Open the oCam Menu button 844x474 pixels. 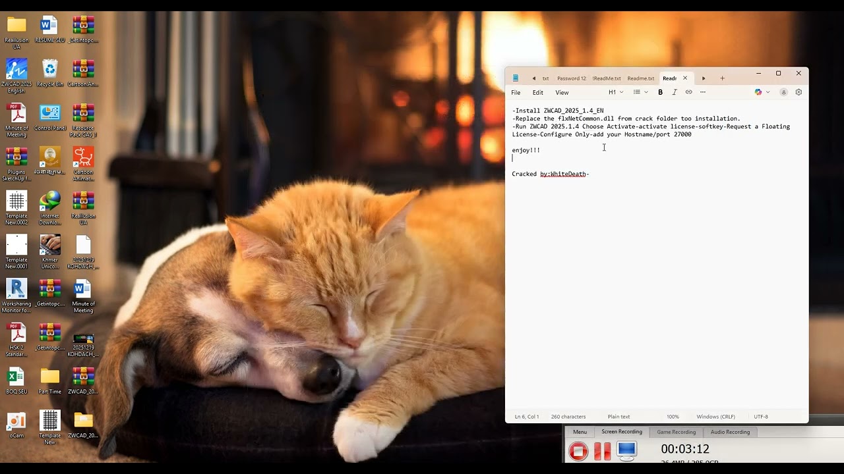(580, 433)
